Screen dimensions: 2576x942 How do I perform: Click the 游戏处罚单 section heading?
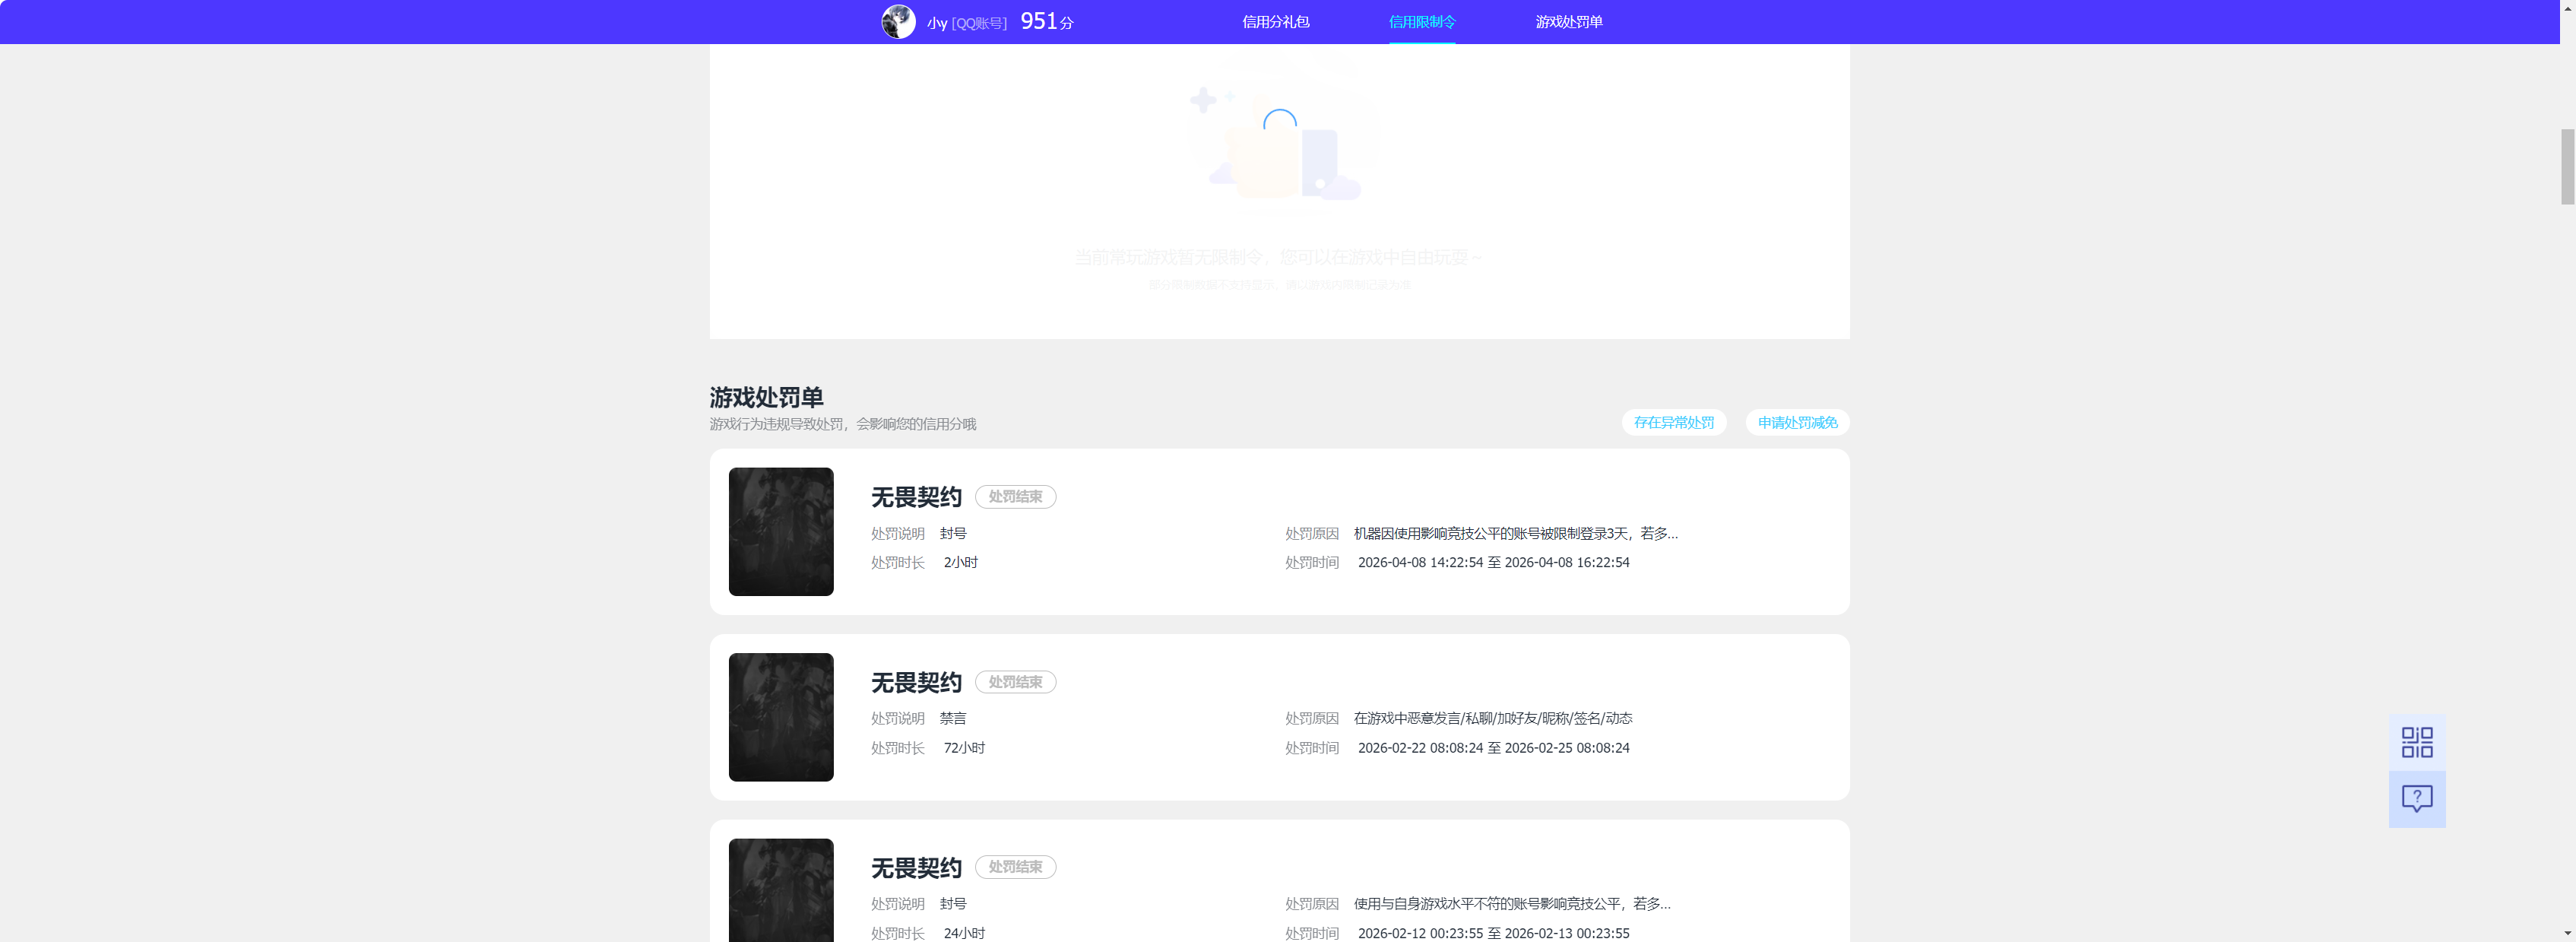[x=766, y=397]
